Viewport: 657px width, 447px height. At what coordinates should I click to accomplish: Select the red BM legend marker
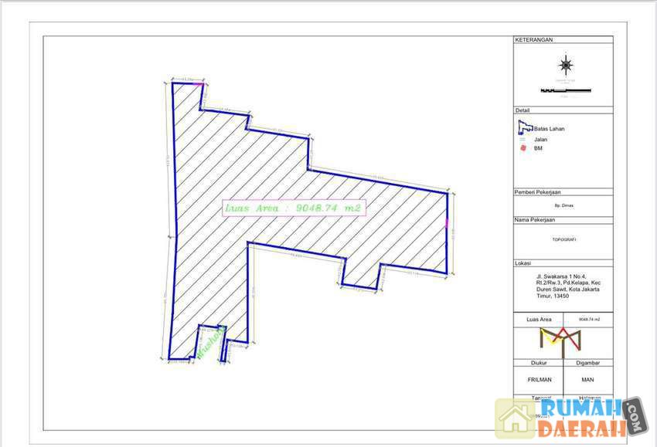click(523, 148)
